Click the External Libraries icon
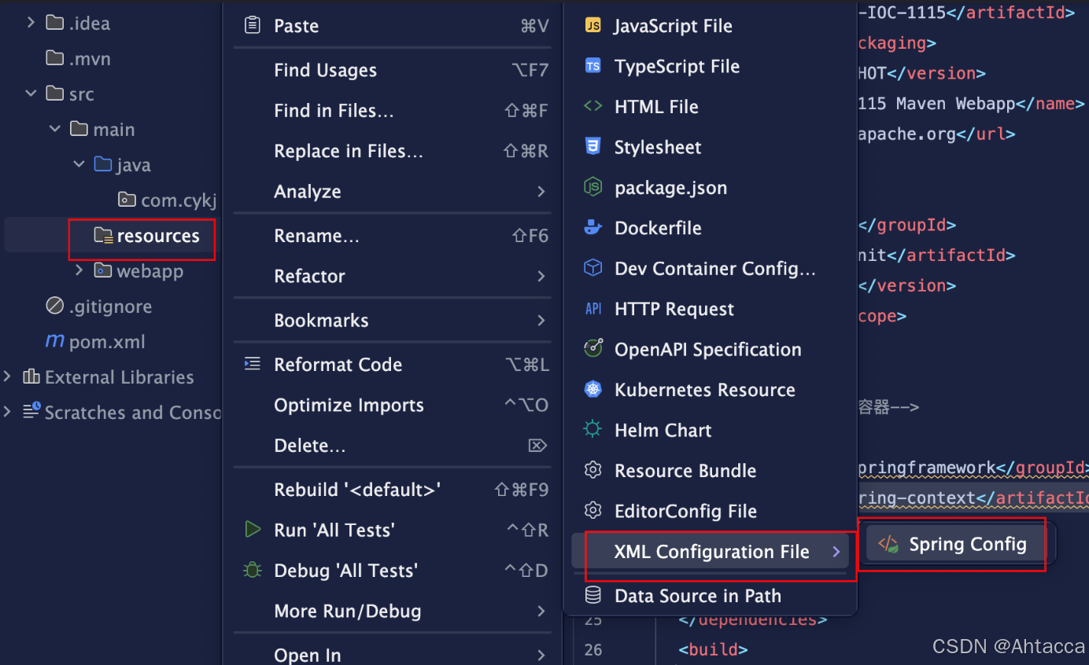Screen dimensions: 1089x665 pos(31,377)
